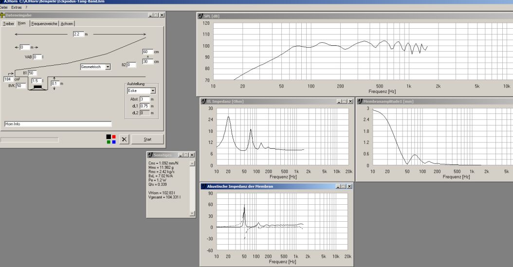Click the AJ icon in the SPL window title
The height and width of the screenshot is (267, 513).
point(201,16)
